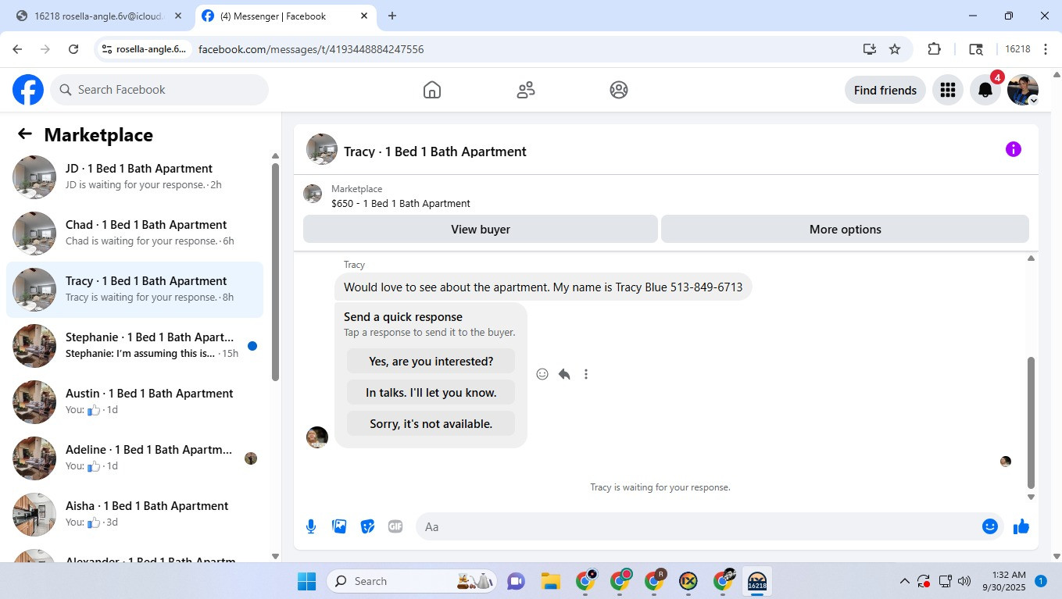Screen dimensions: 1062x599
Task: Click the volume icon in system tray
Action: click(x=964, y=581)
